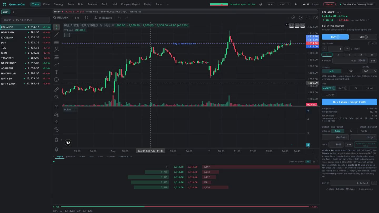Viewport: 379px width, 213px height.
Task: Toggle dark mode moon icon
Action: [296, 4]
